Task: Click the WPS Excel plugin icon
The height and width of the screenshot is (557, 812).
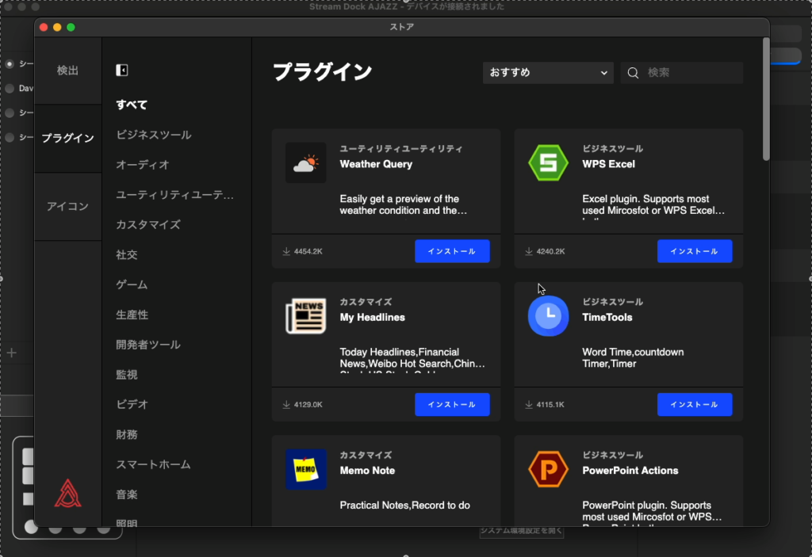Action: 549,162
